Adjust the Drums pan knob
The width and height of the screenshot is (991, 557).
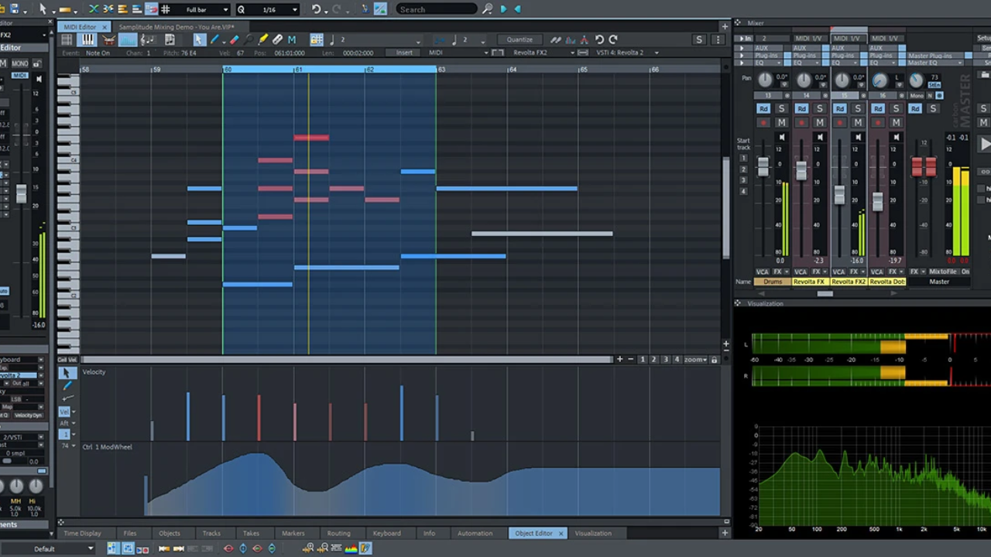(765, 80)
